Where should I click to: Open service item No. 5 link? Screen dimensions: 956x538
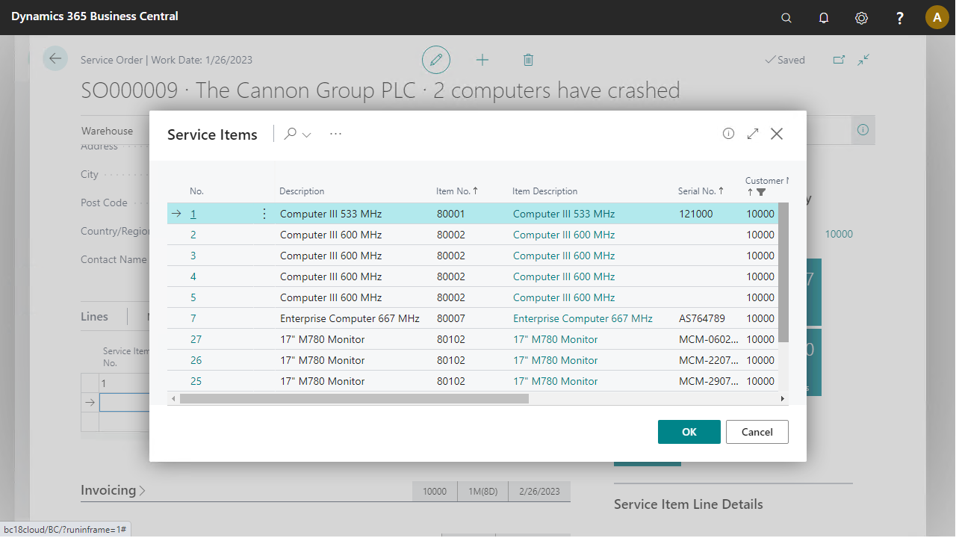[193, 297]
